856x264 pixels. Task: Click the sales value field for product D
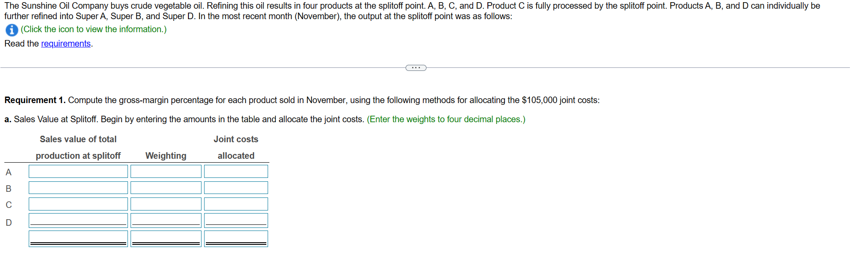(78, 220)
